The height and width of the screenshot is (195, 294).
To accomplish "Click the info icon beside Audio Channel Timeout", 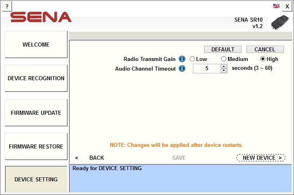I will click(182, 69).
